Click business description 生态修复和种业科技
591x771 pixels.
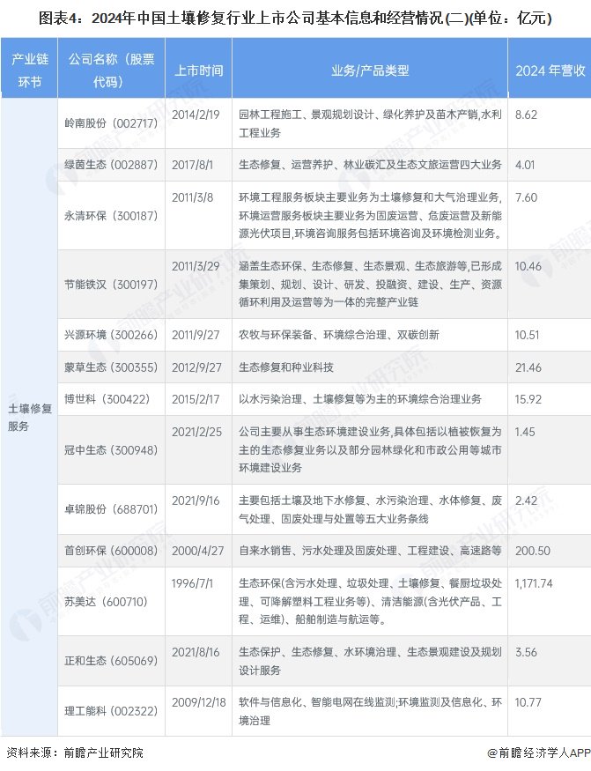286,367
